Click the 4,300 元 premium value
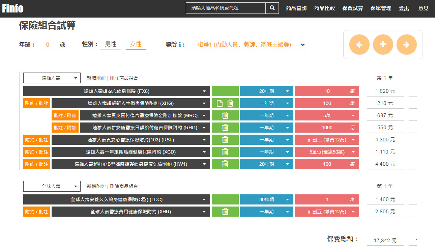This screenshot has width=435, height=246. point(385,140)
